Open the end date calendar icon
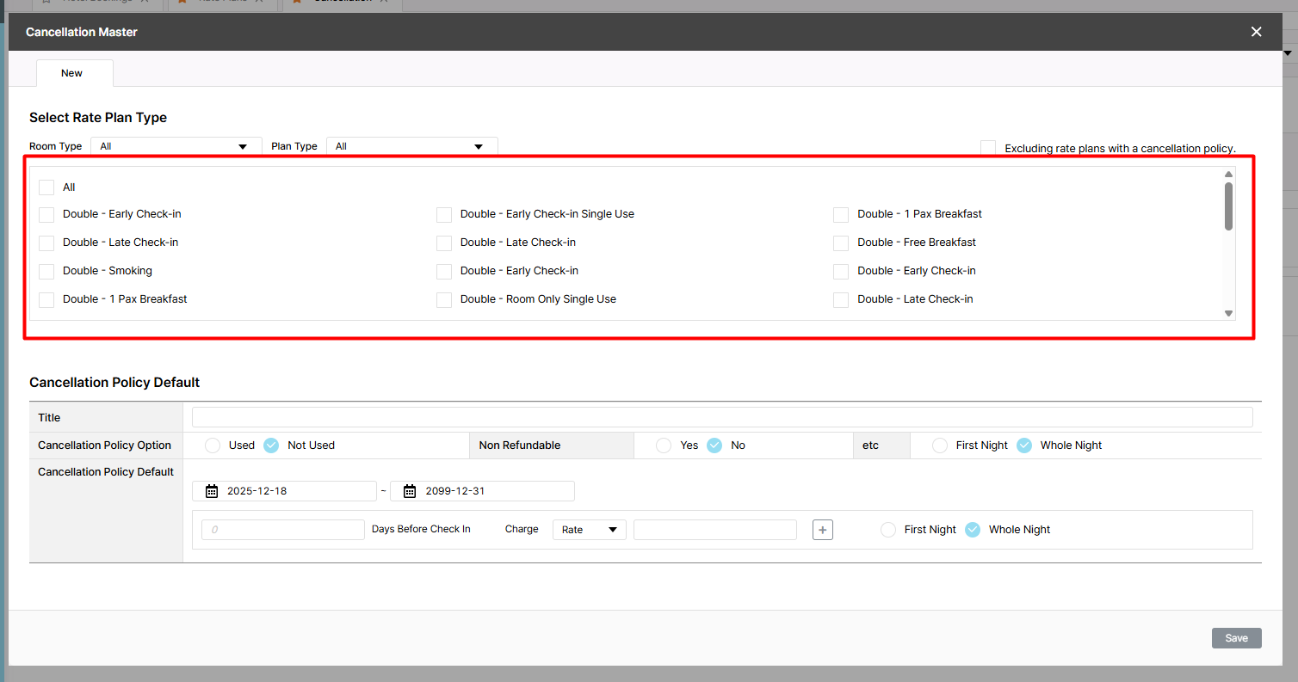 click(410, 491)
